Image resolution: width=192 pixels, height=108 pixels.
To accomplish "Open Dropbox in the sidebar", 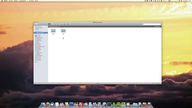I will pos(38,54).
